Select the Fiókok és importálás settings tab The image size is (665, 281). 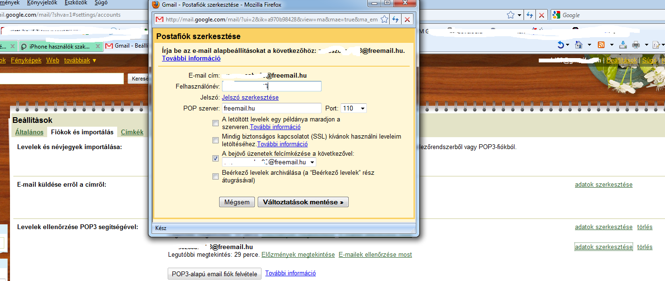click(82, 132)
